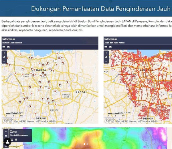This screenshot has width=172, height=149.
Task: Click the southernmost hospital marker above DEPOK
Action: click(x=35, y=114)
